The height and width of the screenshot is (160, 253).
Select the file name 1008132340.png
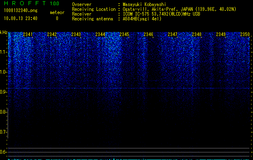point(21,10)
